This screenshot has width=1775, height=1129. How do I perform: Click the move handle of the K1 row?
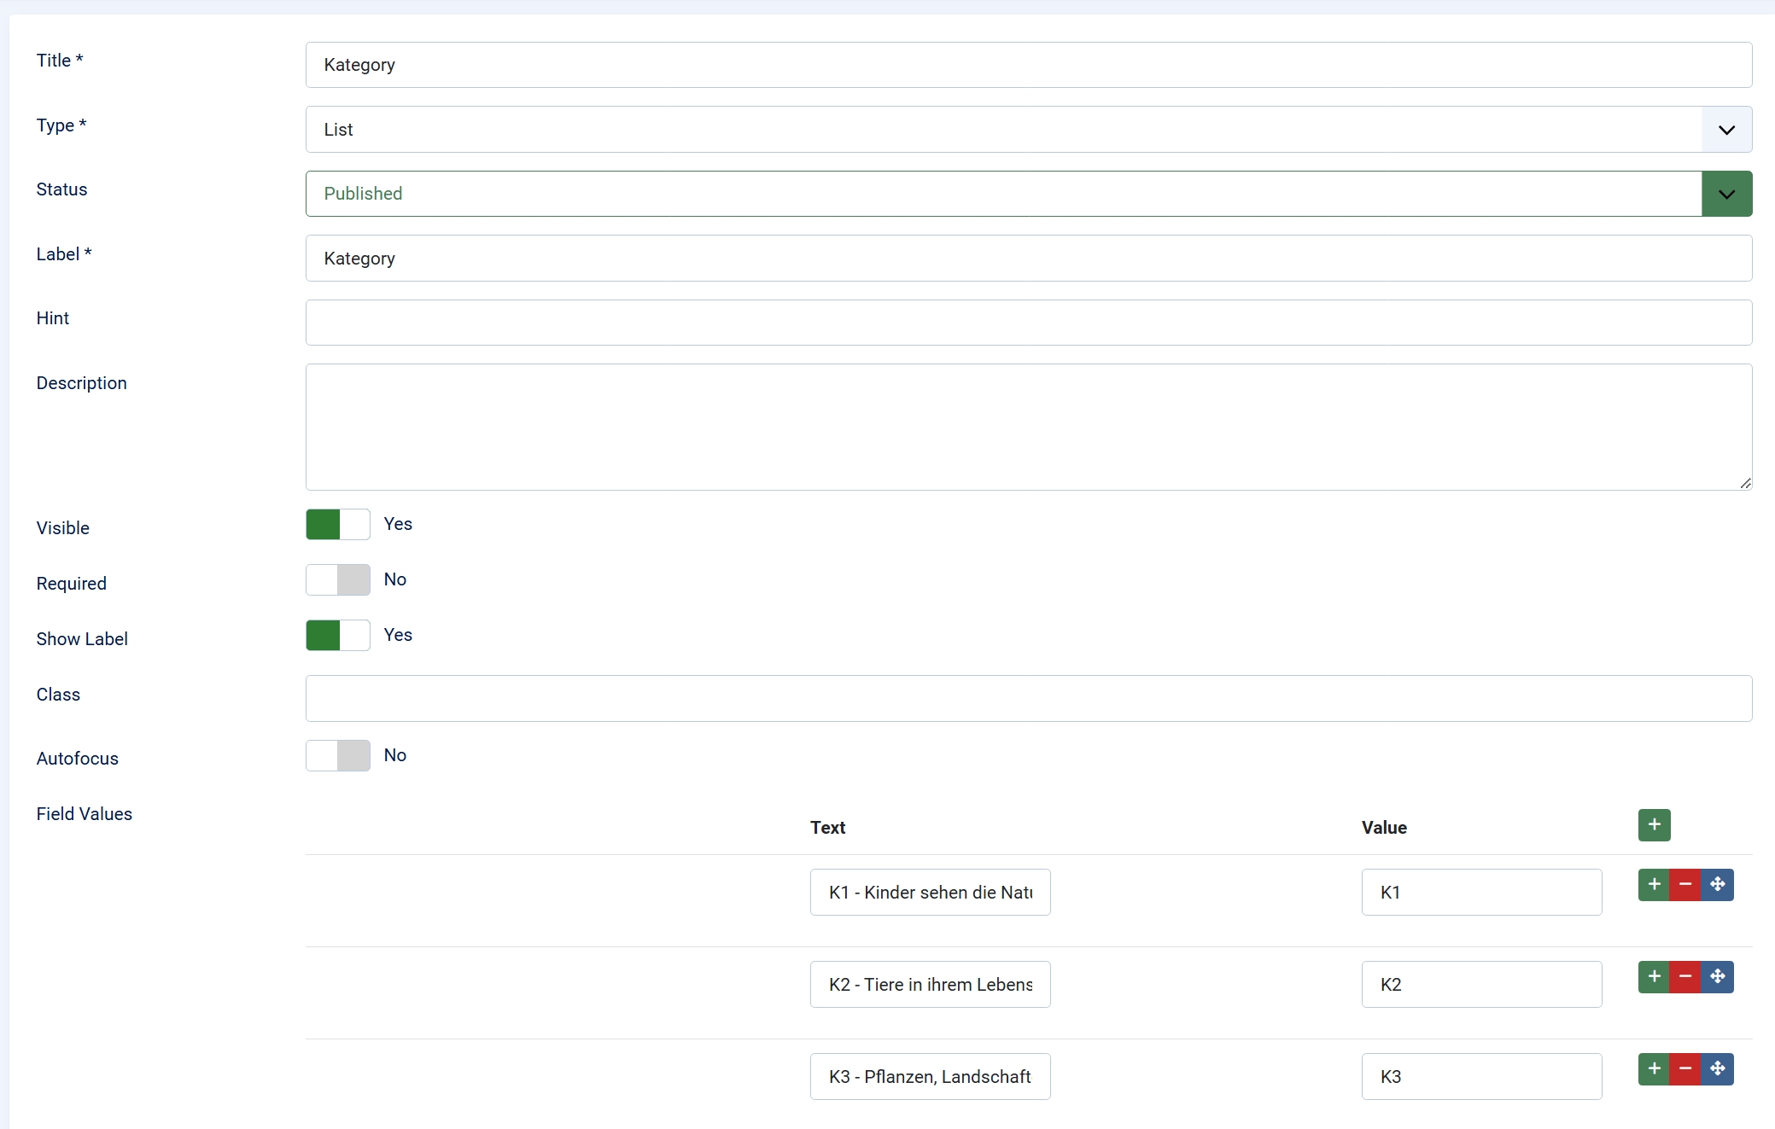[1718, 885]
